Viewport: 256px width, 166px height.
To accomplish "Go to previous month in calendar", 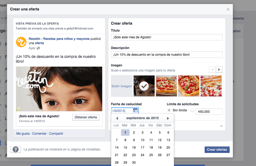I will pyautogui.click(x=117, y=118).
